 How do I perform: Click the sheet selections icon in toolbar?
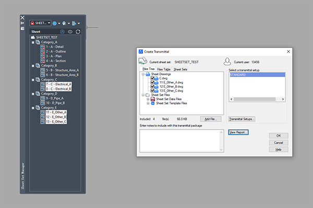click(x=74, y=23)
